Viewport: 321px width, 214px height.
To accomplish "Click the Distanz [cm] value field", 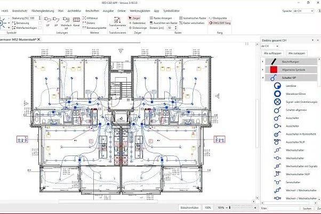I will point(170,28).
